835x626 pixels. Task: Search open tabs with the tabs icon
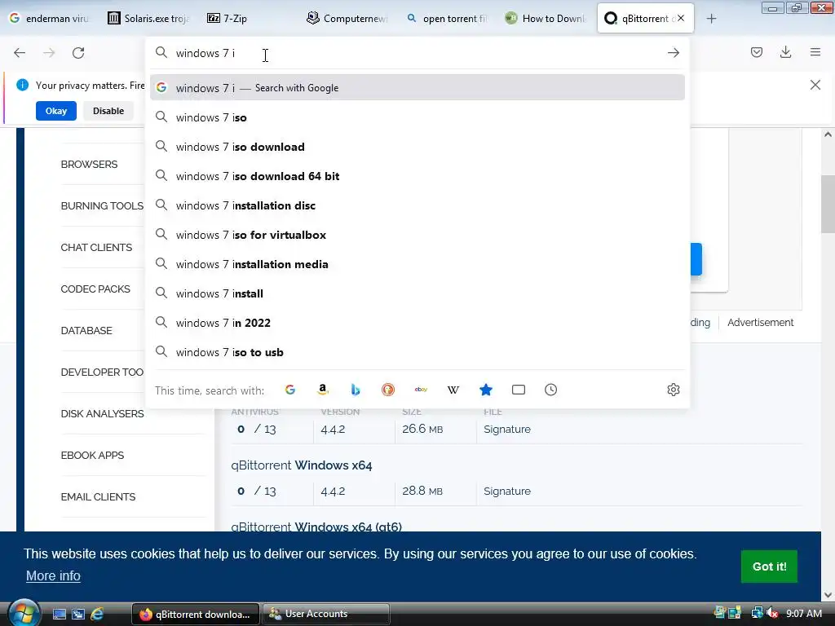[x=518, y=390]
